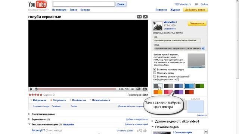Click the video progress seek bar
Viewport: 239px width, 134px height.
76,89
